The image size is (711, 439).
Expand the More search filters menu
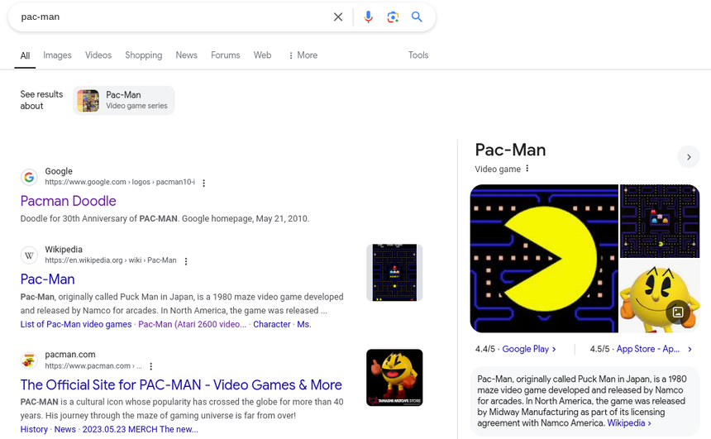tap(303, 55)
